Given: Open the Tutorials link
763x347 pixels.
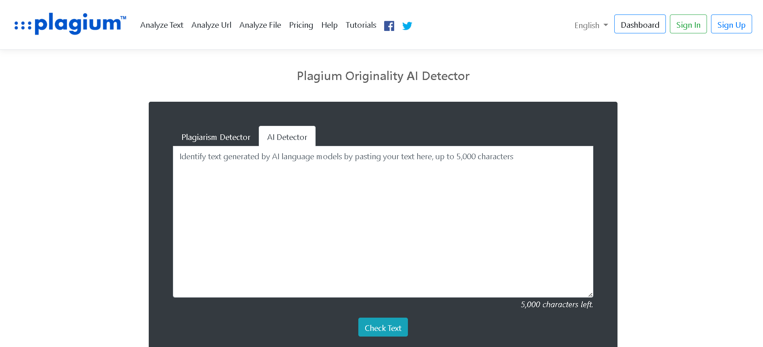Looking at the screenshot, I should click(x=361, y=25).
